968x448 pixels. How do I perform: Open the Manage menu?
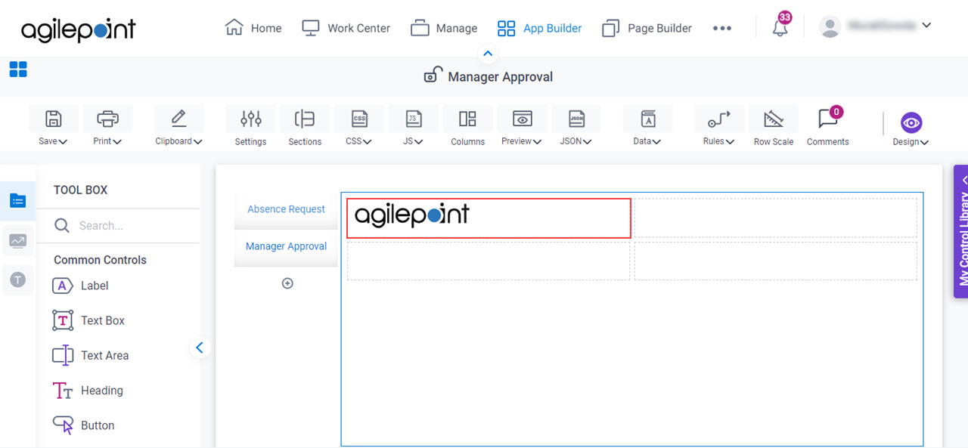tap(444, 28)
